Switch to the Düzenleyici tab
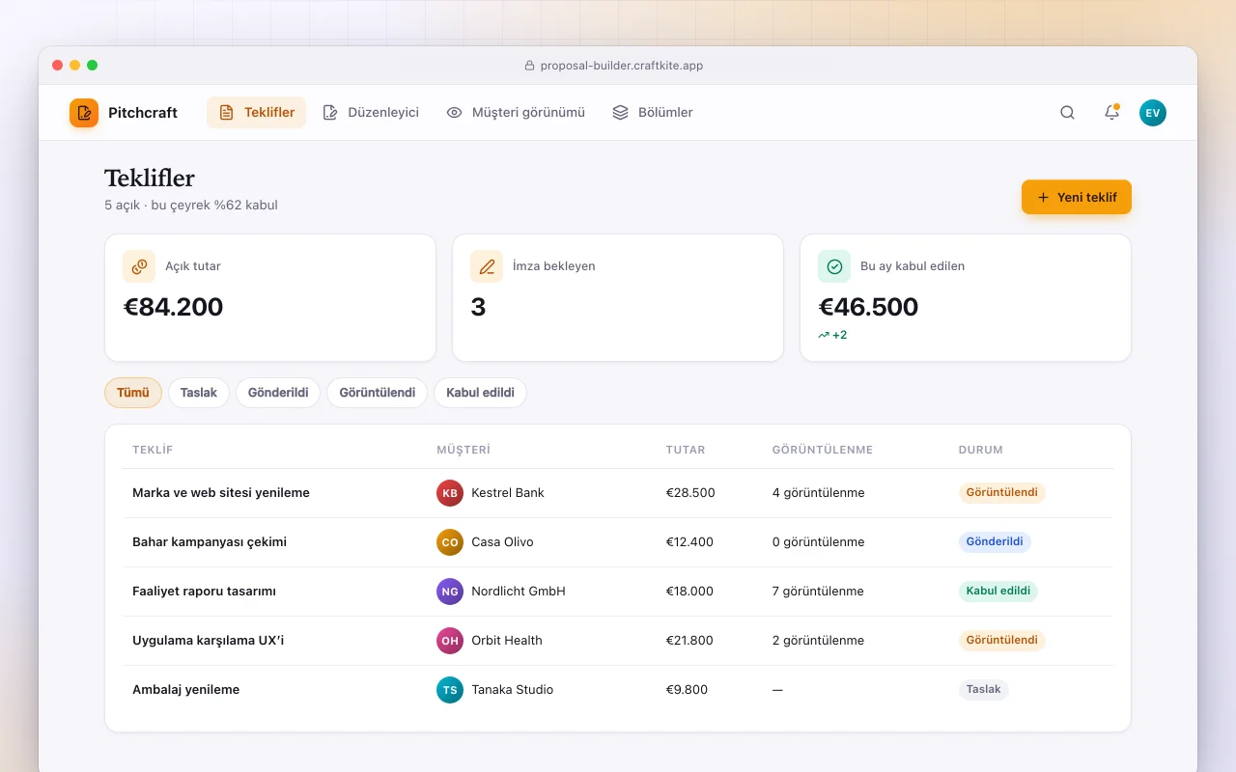This screenshot has height=772, width=1236. click(371, 113)
